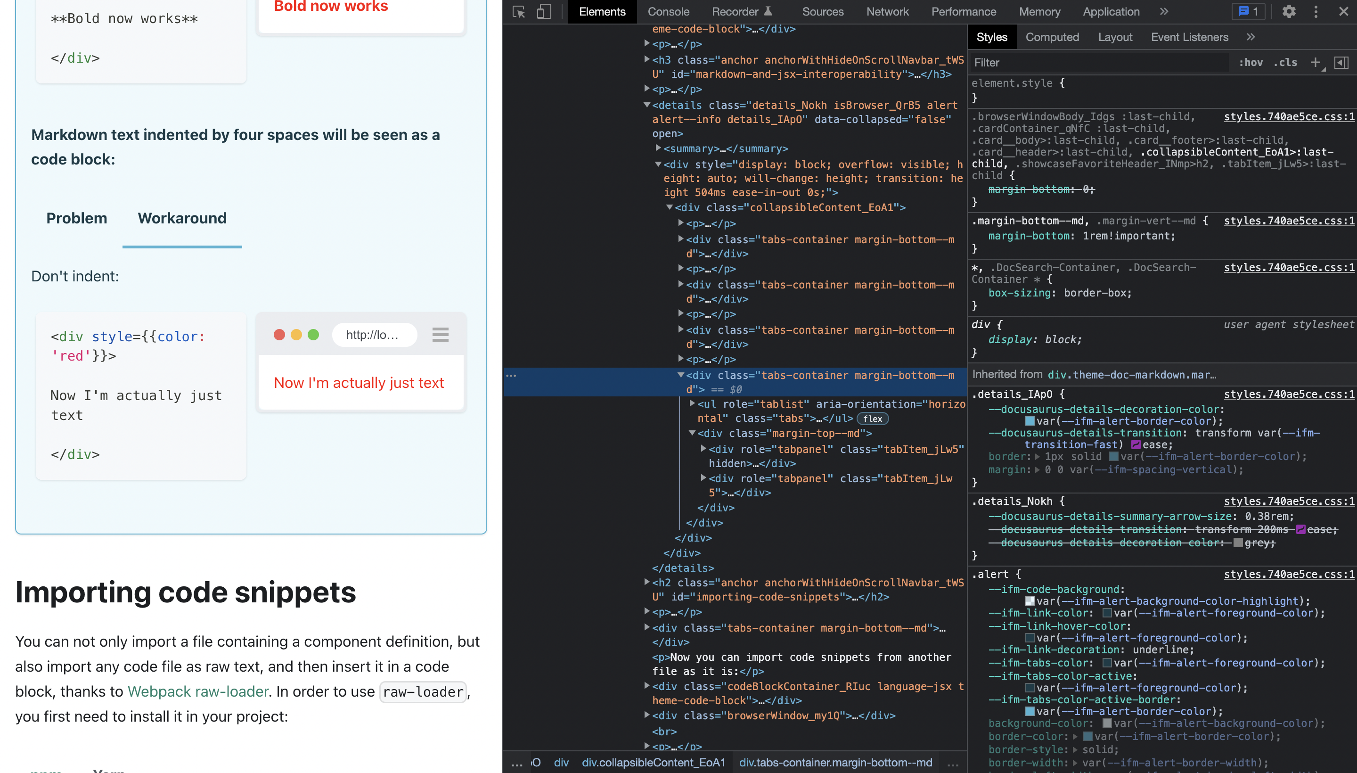Screen dimensions: 1357x773
Task: Open the Event Listeners tab
Action: click(x=1189, y=37)
